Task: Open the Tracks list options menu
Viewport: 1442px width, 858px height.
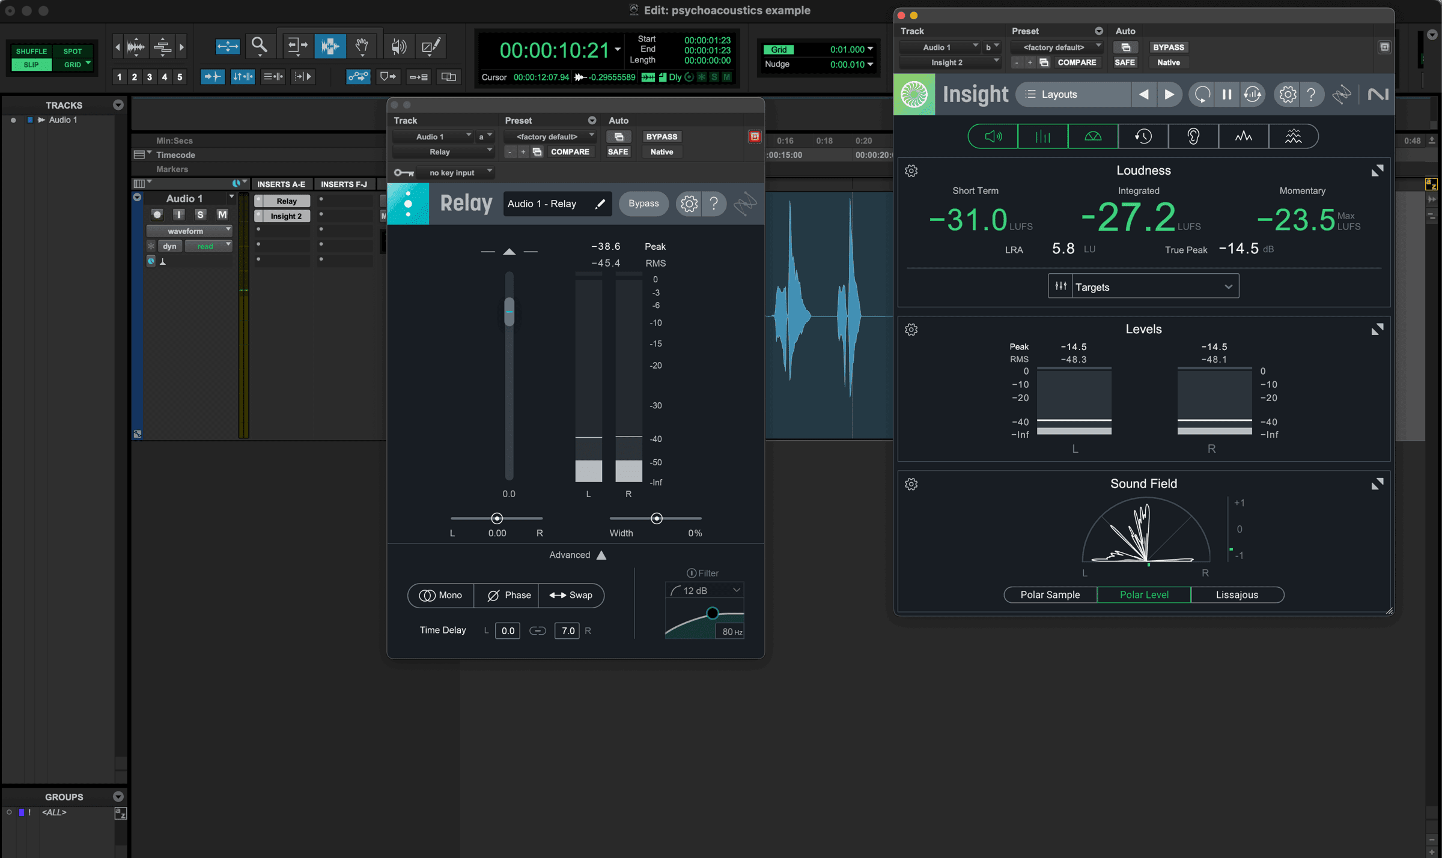Action: pos(118,105)
